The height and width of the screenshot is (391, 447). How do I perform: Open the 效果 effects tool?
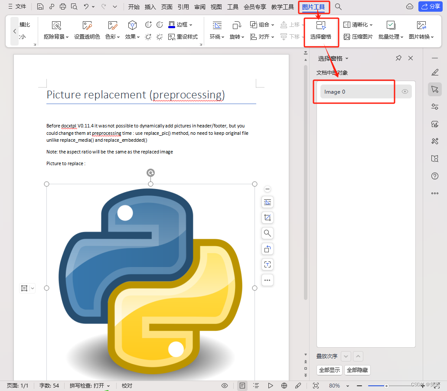(x=132, y=30)
